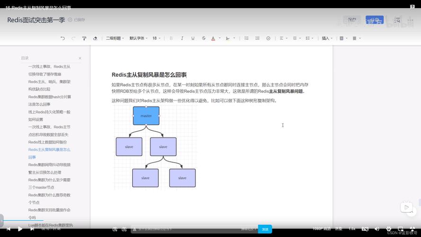The image size is (421, 237).
Task: Play the video
Action: [x=20, y=229]
